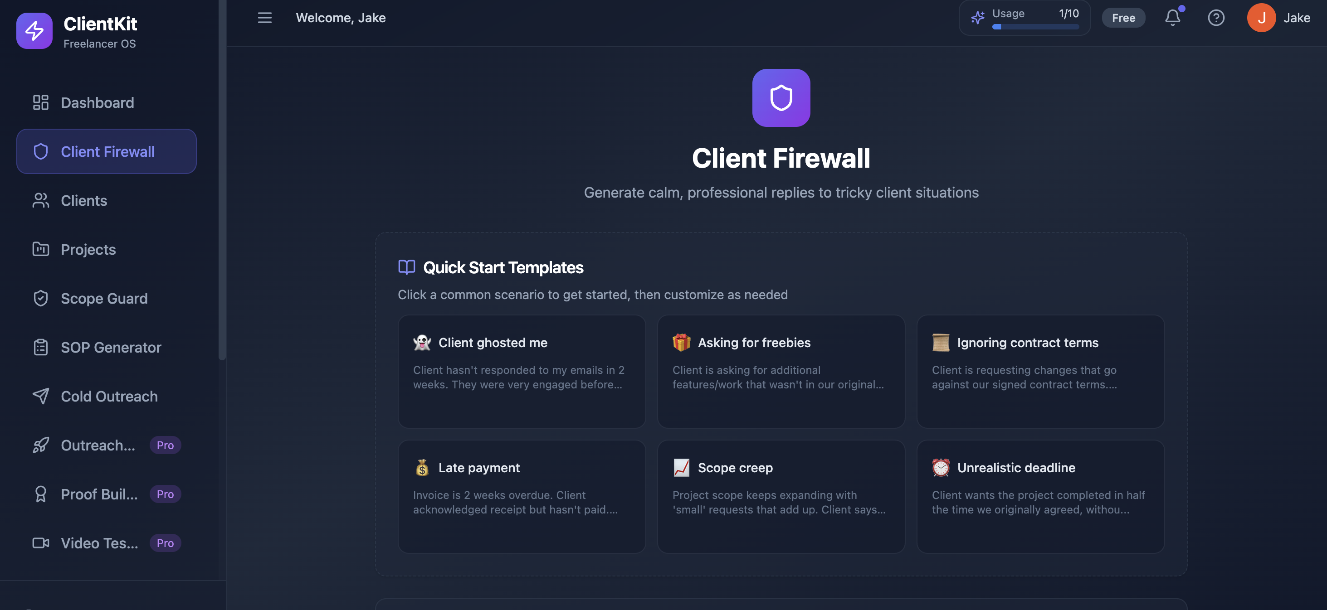The width and height of the screenshot is (1327, 610).
Task: Click the Free plan badge
Action: [1123, 18]
